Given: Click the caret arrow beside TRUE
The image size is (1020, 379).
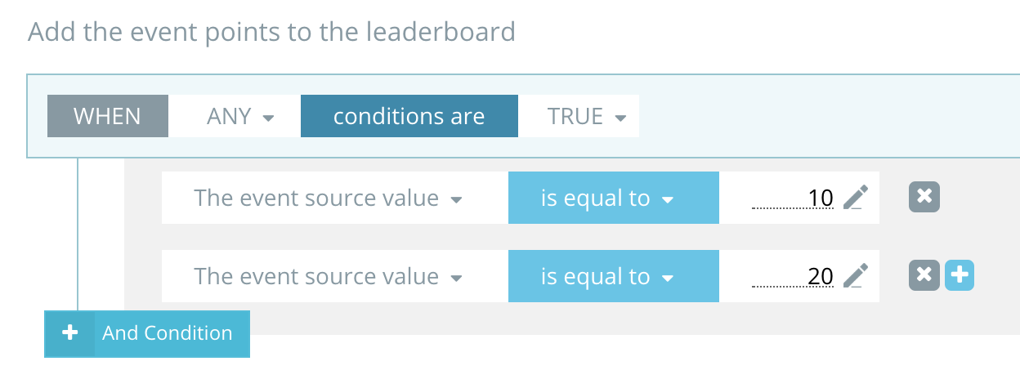Looking at the screenshot, I should pos(620,118).
